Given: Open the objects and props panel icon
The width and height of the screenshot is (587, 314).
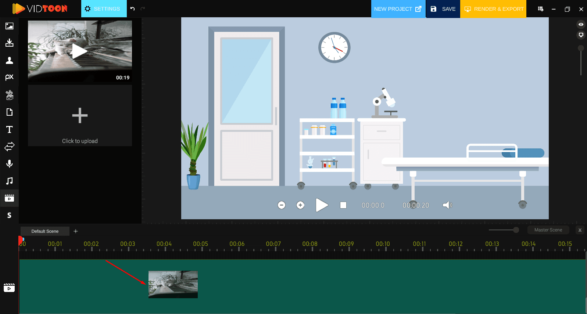Looking at the screenshot, I should (10, 95).
